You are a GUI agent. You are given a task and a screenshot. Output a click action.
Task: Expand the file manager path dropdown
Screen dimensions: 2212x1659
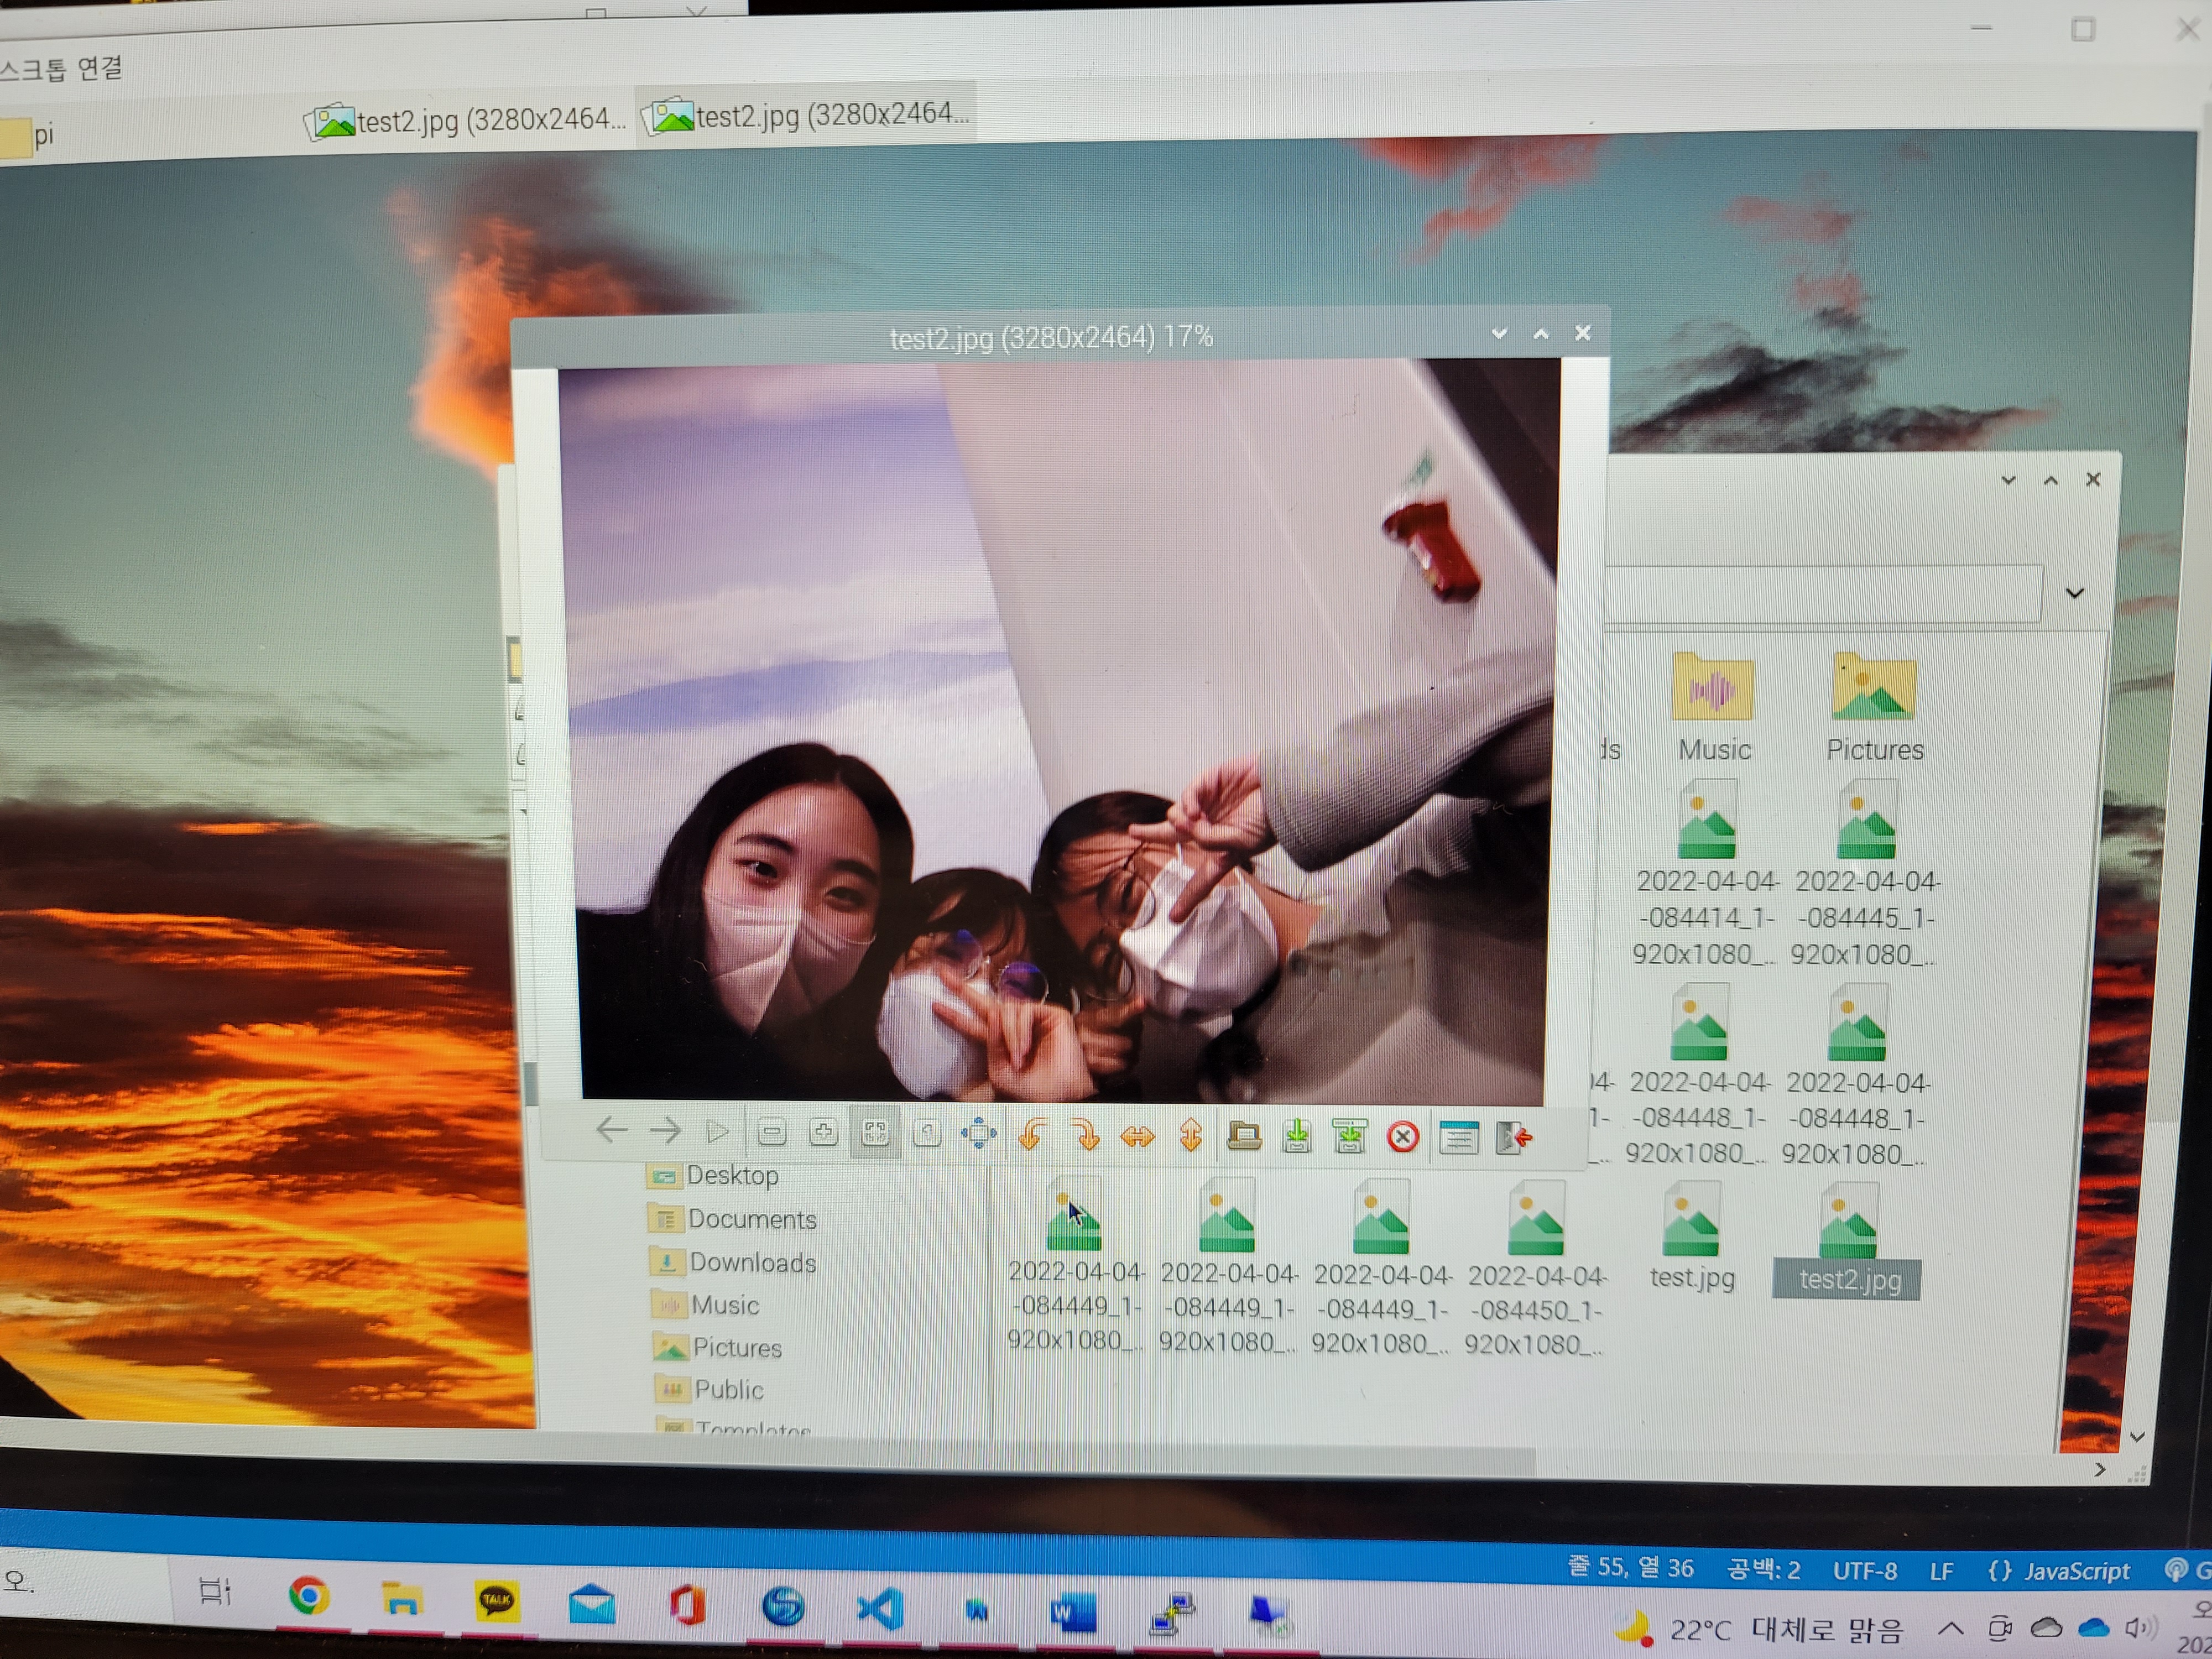[2075, 594]
